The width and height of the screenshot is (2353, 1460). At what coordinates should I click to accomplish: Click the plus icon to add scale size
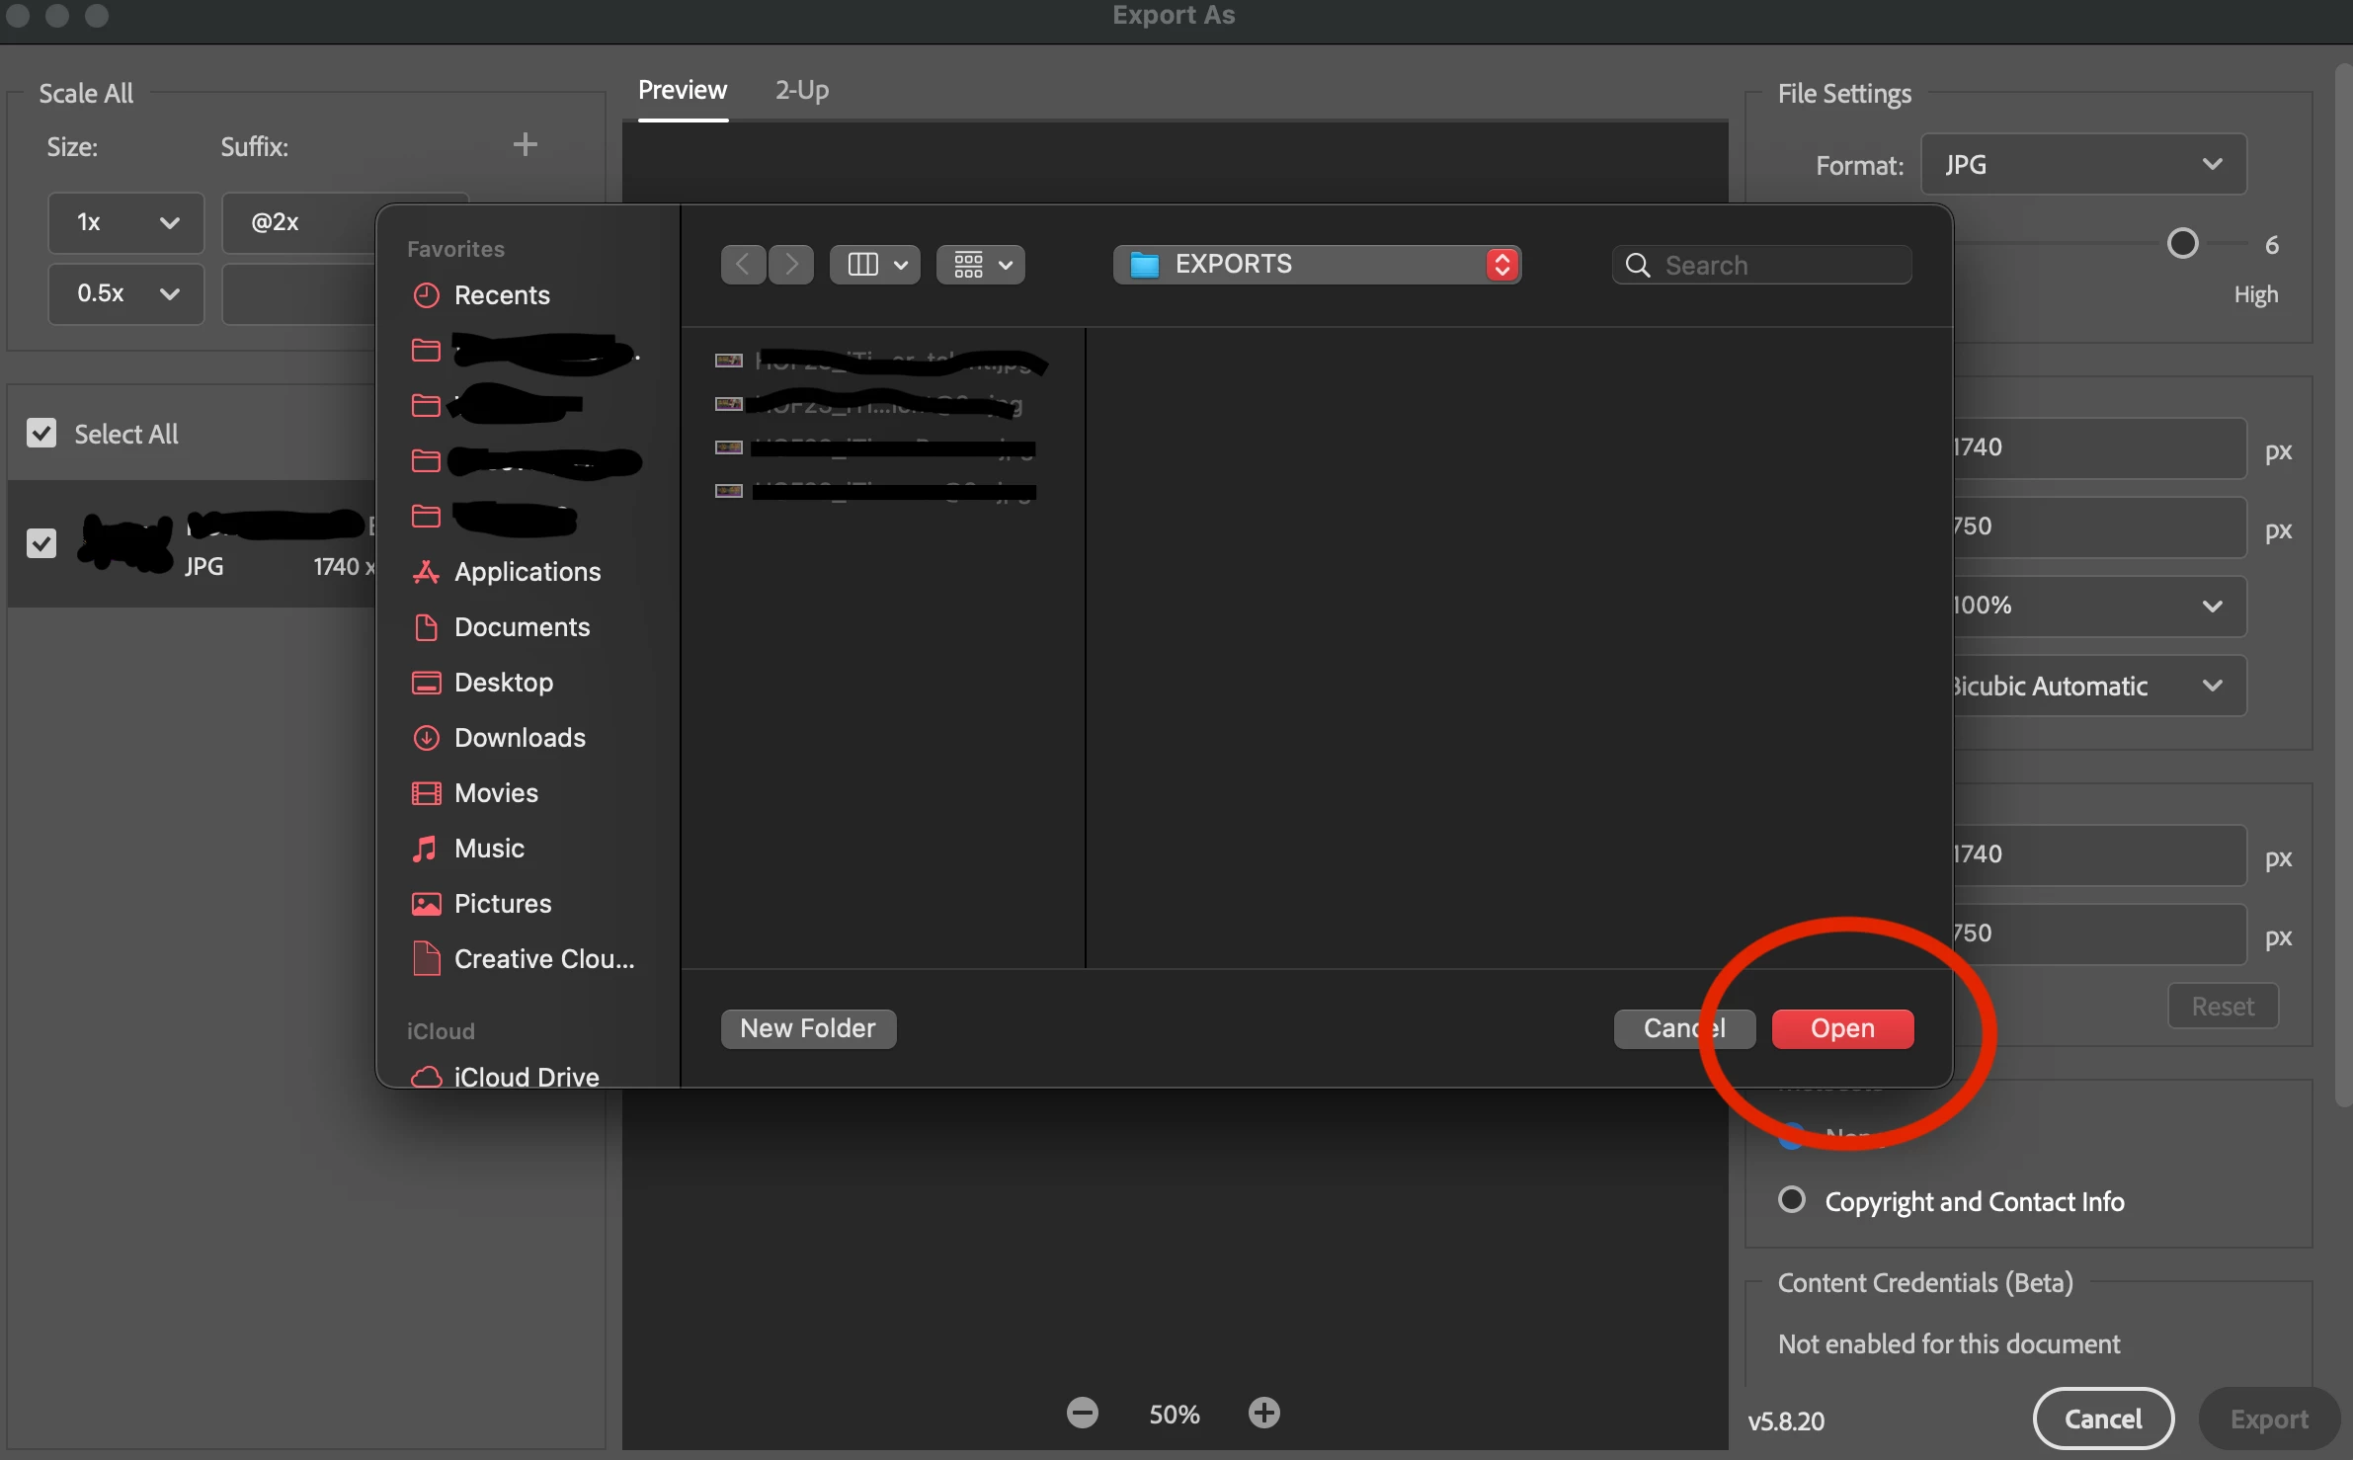(x=525, y=145)
